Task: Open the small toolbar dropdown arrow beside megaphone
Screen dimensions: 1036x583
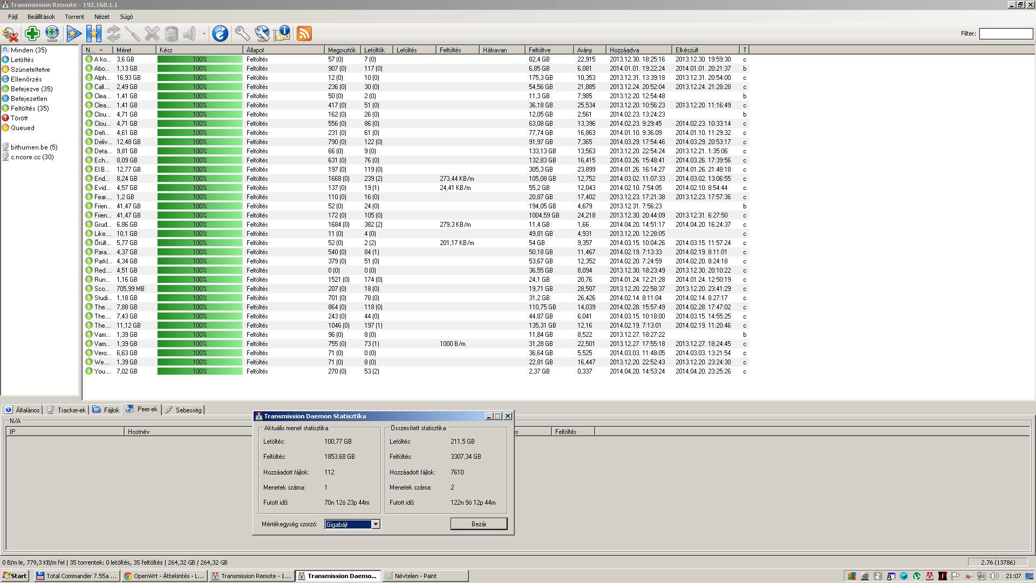Action: [x=204, y=34]
